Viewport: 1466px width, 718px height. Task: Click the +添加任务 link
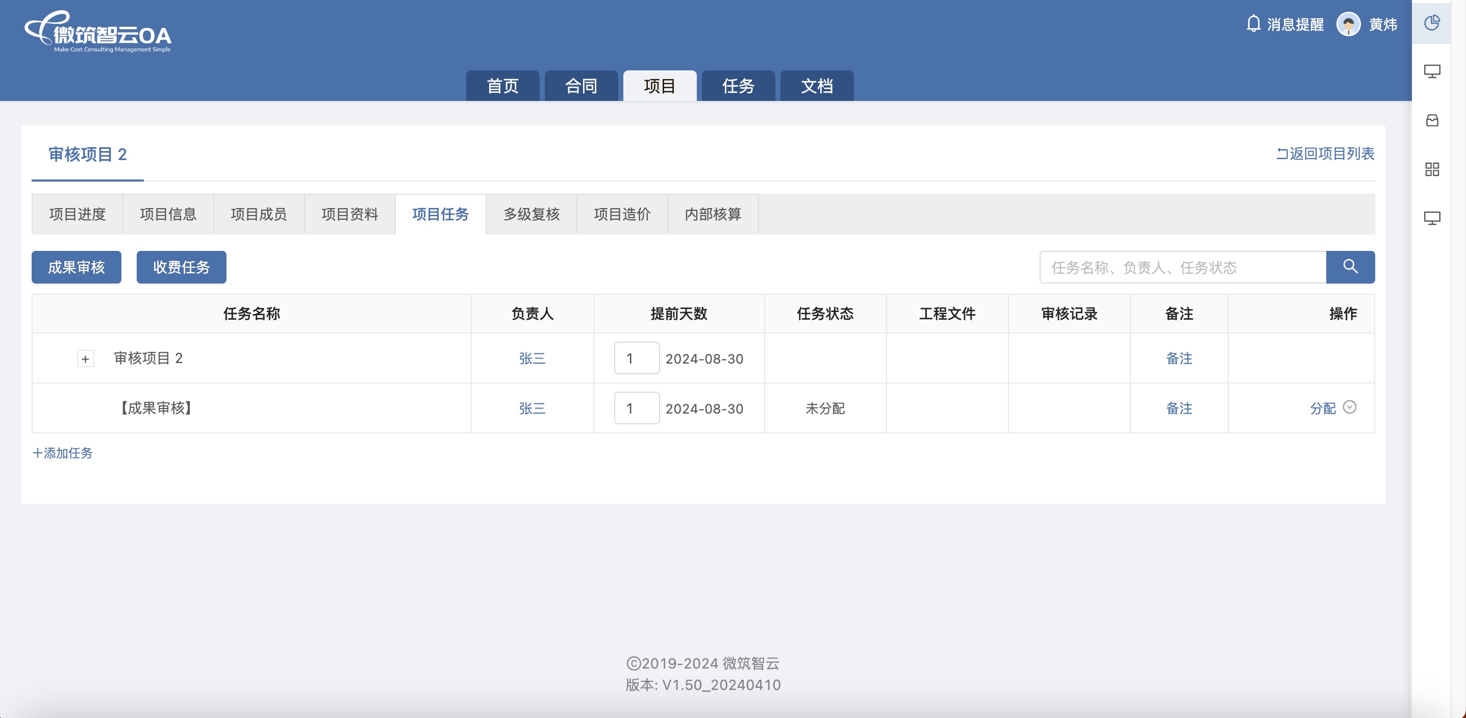pos(63,453)
